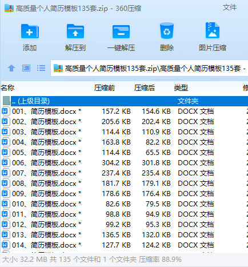248x267 pixels.
Task: Open the 图片压缩 image compression tool
Action: [x=213, y=30]
